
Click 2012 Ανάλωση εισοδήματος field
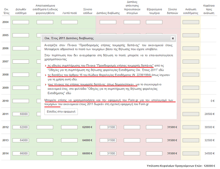pyautogui.click(x=191, y=127)
